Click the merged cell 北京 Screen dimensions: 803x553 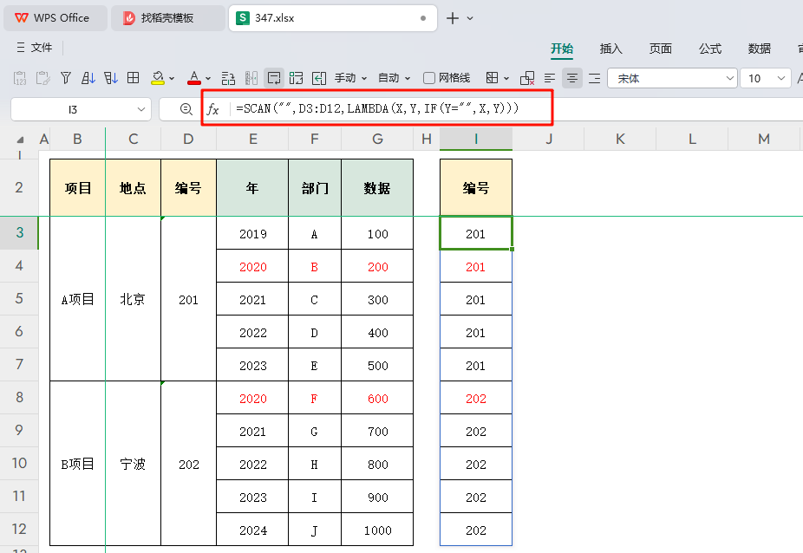134,299
